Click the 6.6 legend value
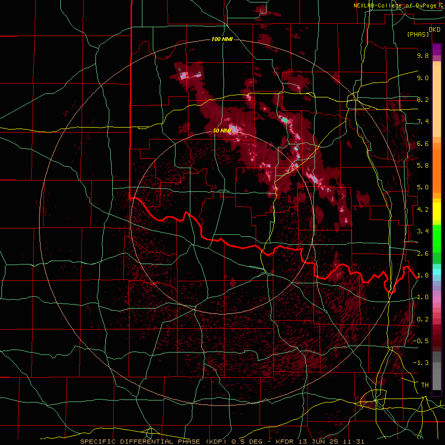445x445 pixels. click(x=423, y=143)
